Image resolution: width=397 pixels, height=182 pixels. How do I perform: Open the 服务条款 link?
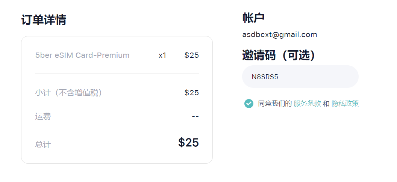308,104
